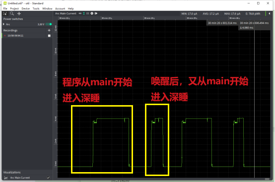Click the AVG 17.2 µA statistic label

[211, 14]
